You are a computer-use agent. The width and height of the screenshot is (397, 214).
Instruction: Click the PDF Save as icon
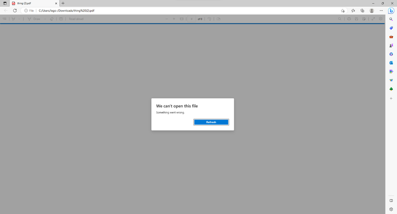point(364,19)
